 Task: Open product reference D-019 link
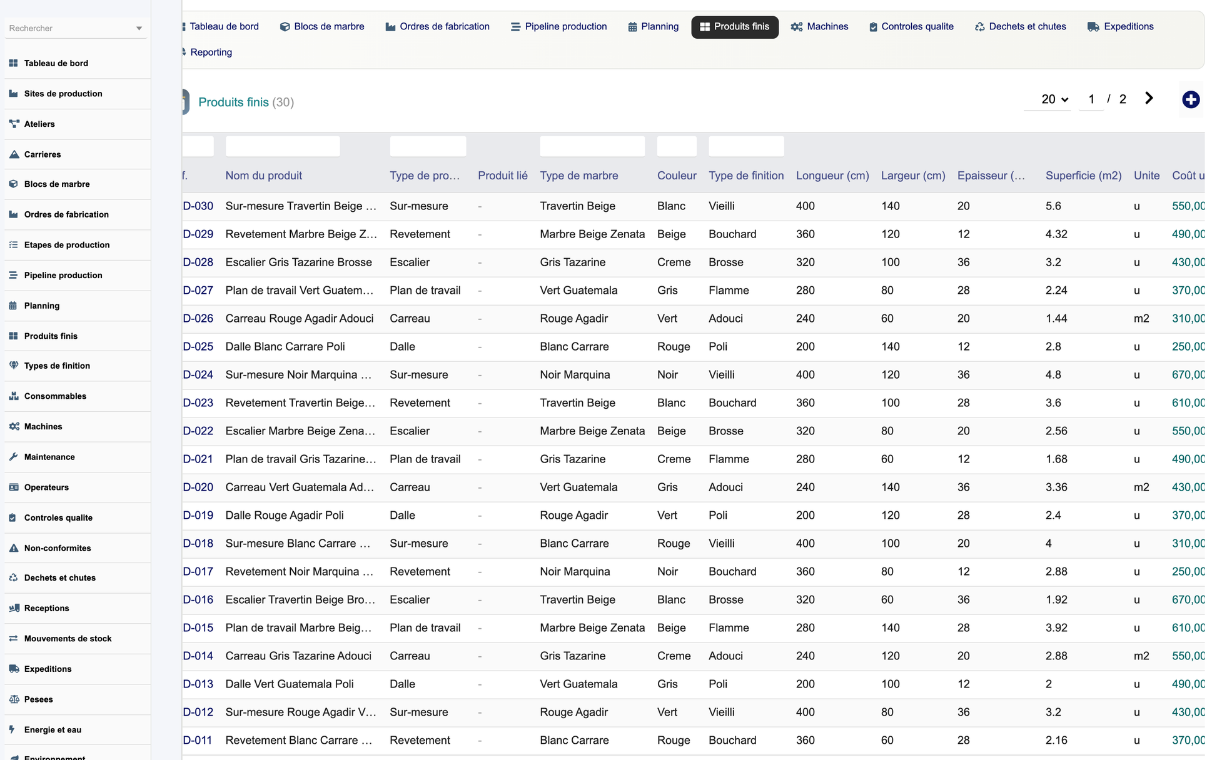coord(198,516)
